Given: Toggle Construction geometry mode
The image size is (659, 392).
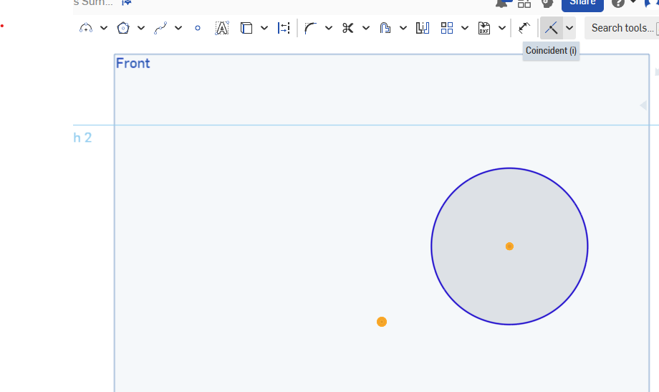Looking at the screenshot, I should (x=284, y=28).
